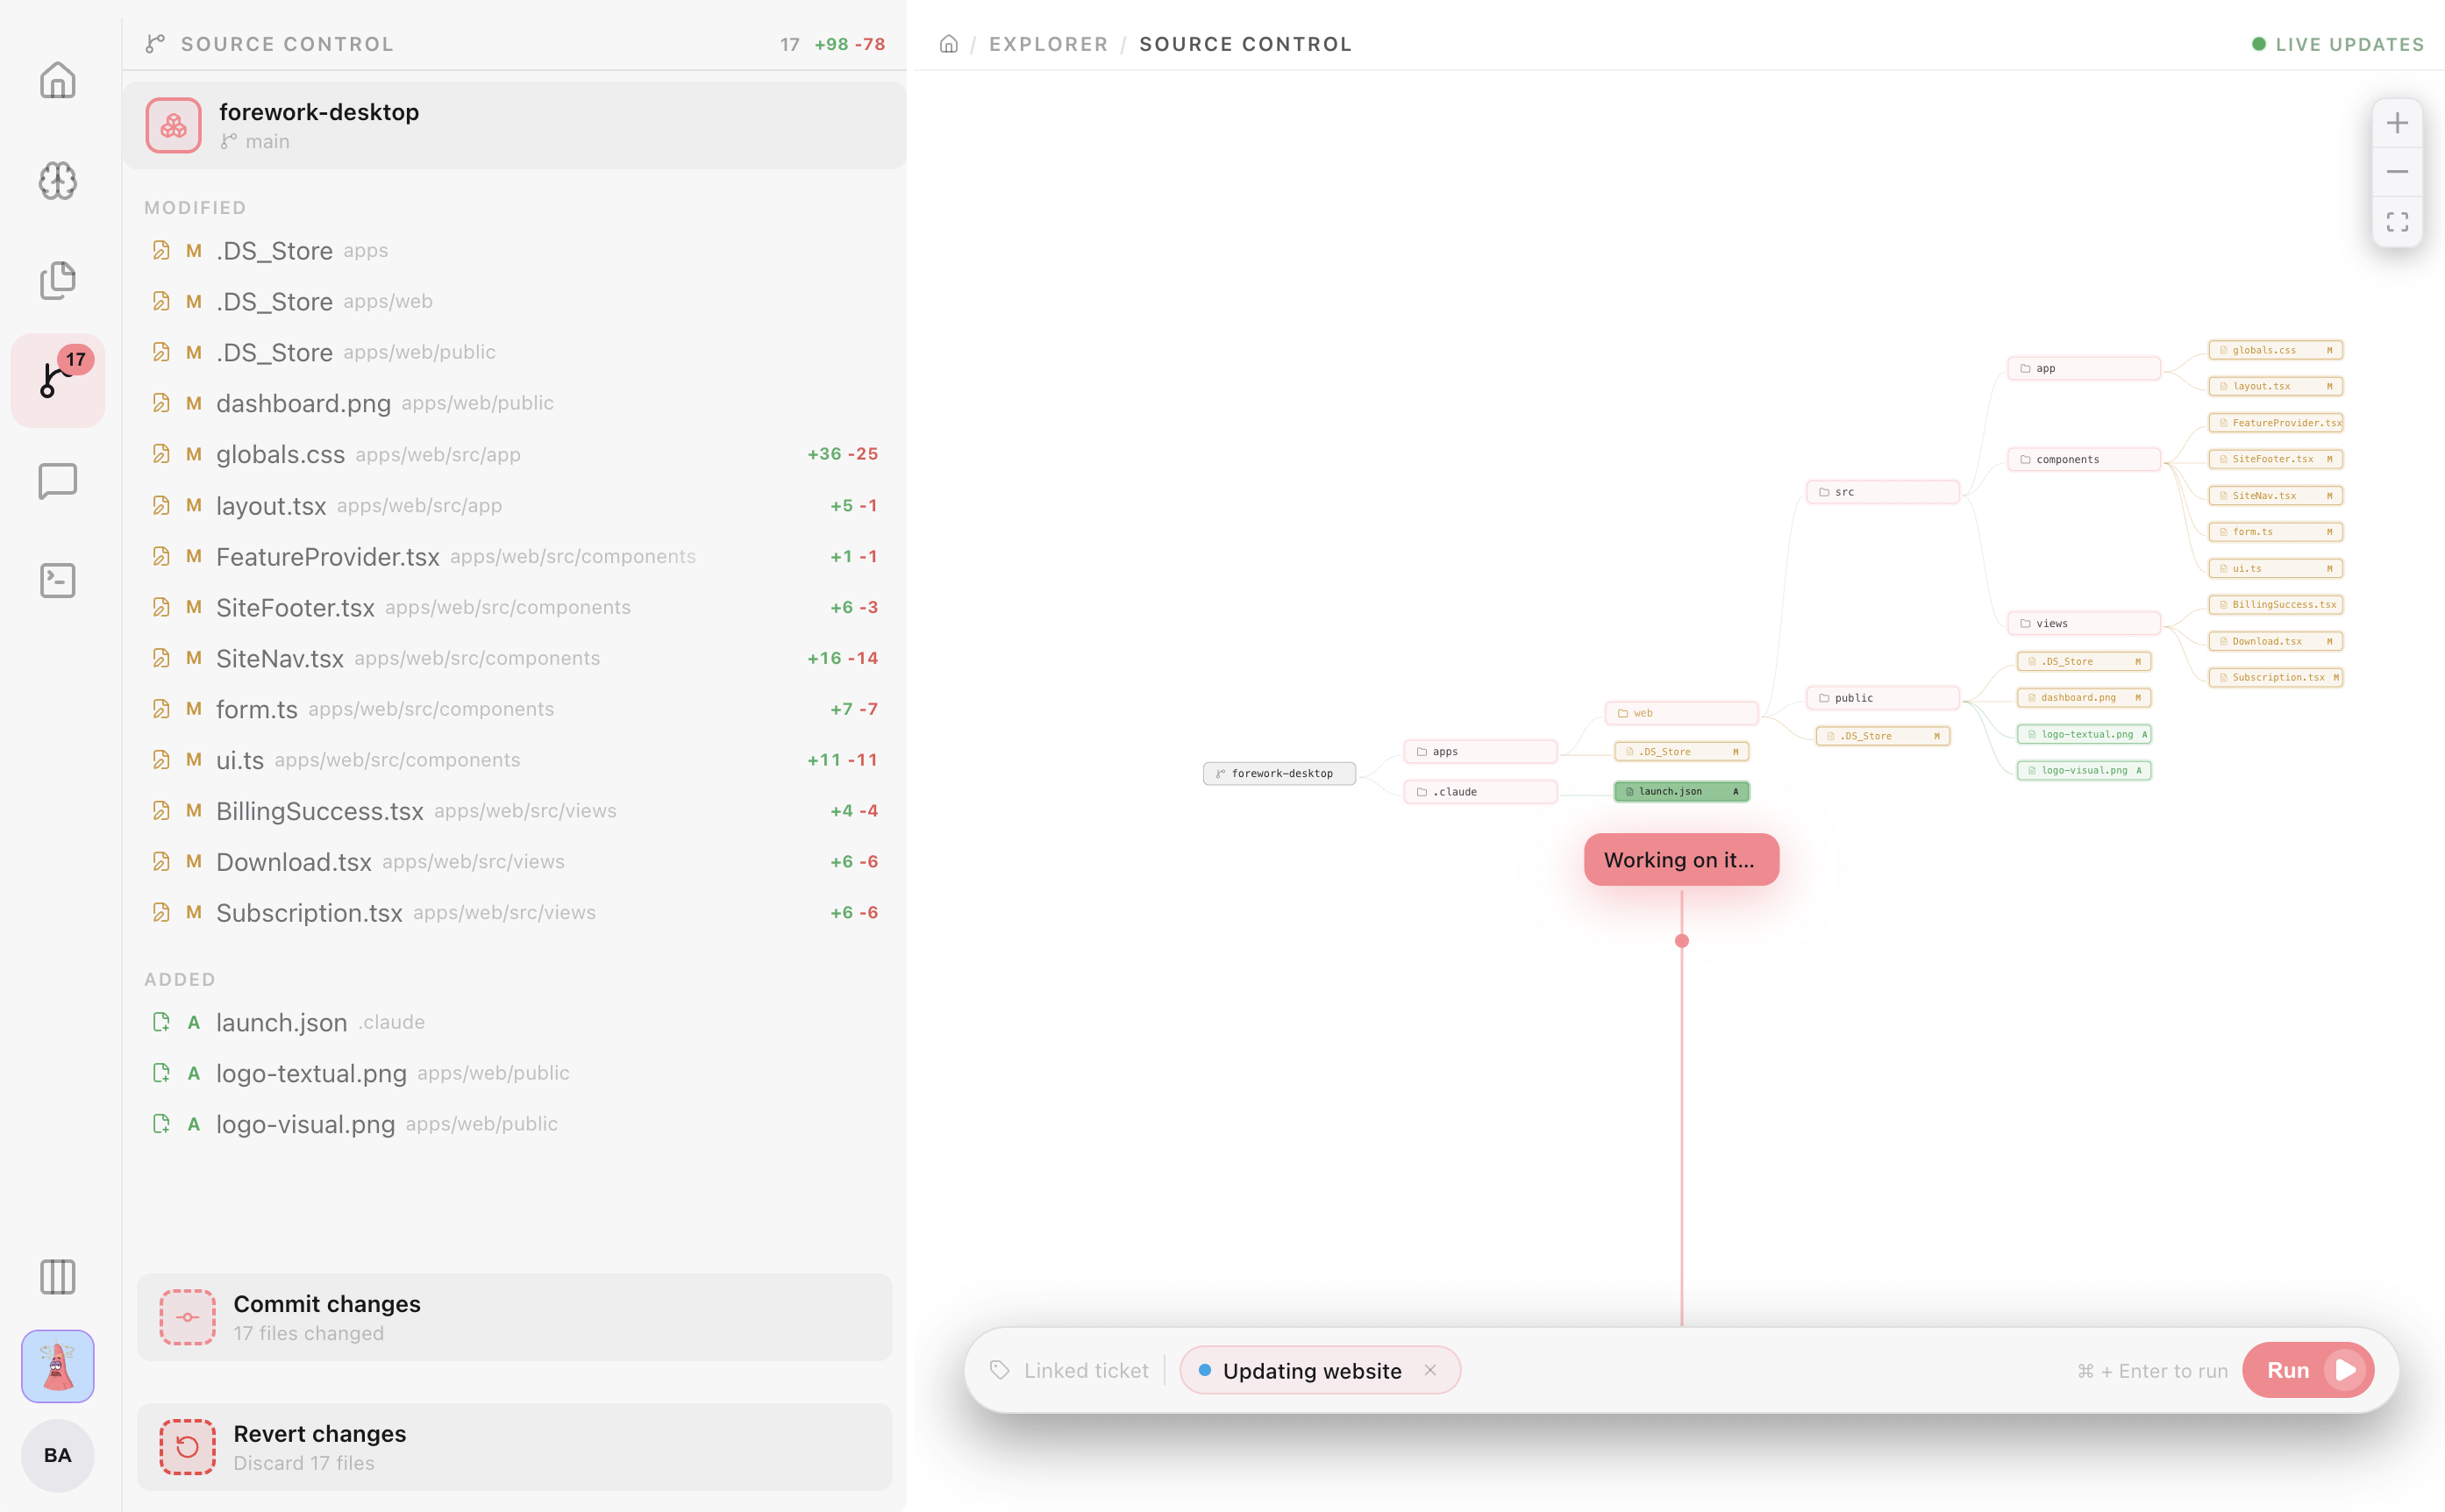The width and height of the screenshot is (2445, 1512).
Task: Fit graph to screen icon
Action: point(2397,222)
